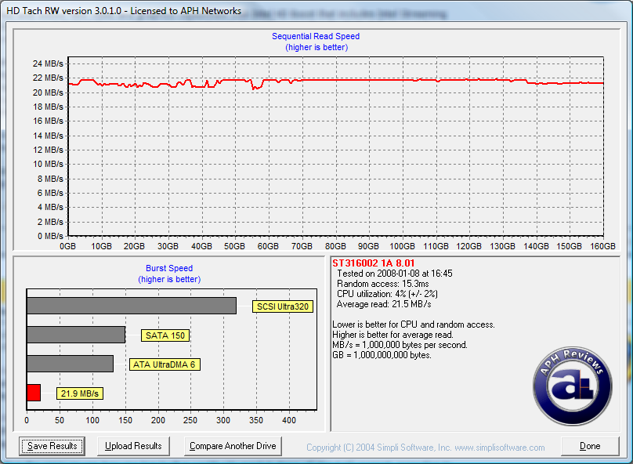633x464 pixels.
Task: Select the gray SCSI Ultra320 bar
Action: (132, 306)
